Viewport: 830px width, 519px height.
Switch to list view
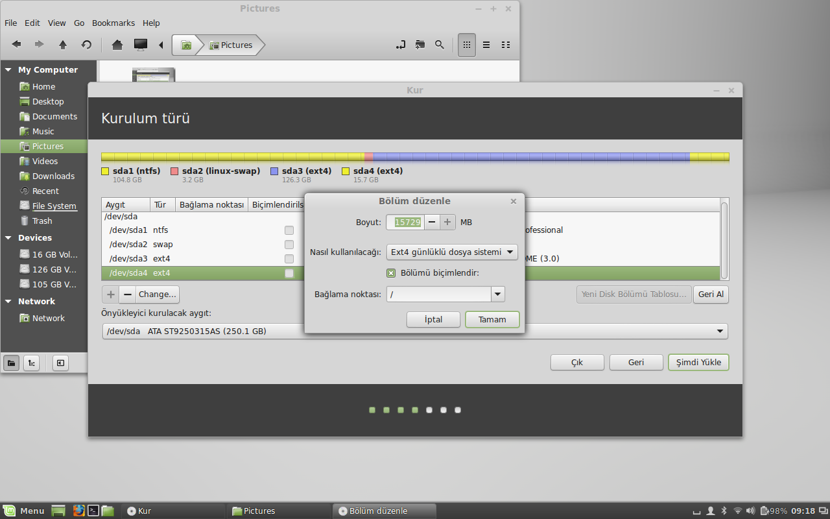tap(486, 45)
